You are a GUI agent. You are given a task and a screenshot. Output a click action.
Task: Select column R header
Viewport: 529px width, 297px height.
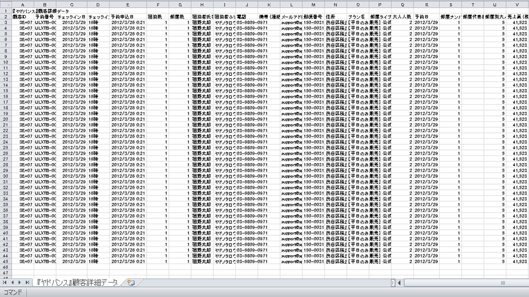point(427,5)
